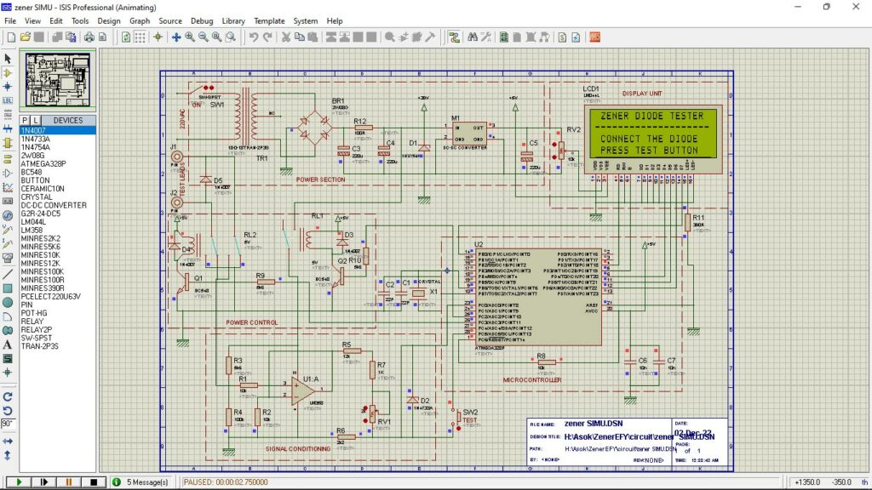The width and height of the screenshot is (872, 490).
Task: Stop the simulation with the Stop button
Action: pyautogui.click(x=92, y=481)
